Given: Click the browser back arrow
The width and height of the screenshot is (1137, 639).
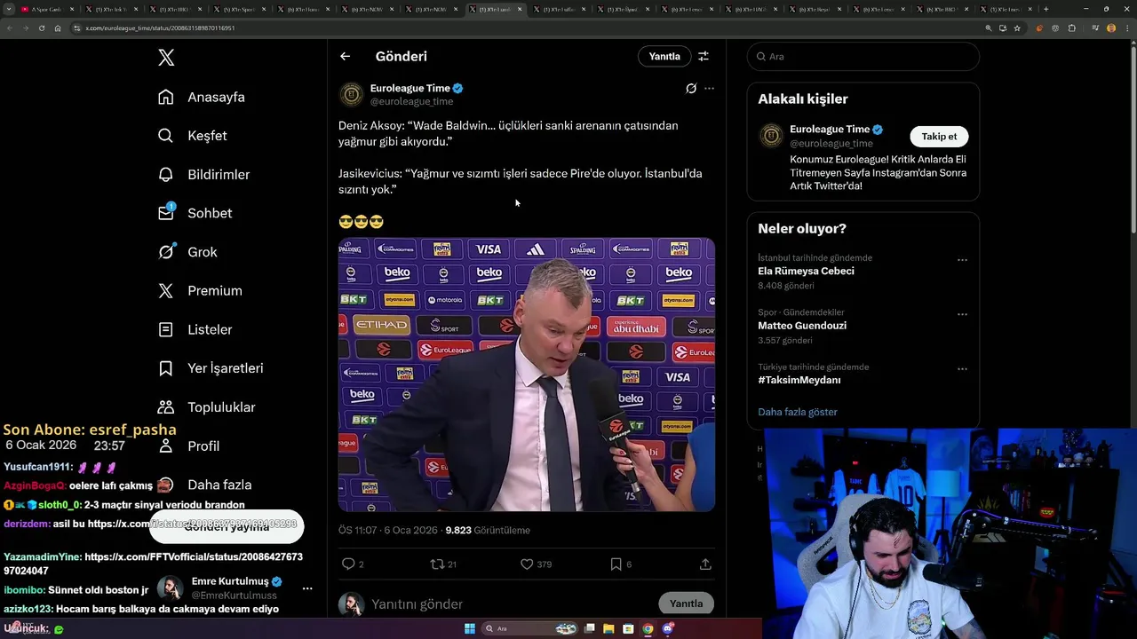Looking at the screenshot, I should 10,28.
